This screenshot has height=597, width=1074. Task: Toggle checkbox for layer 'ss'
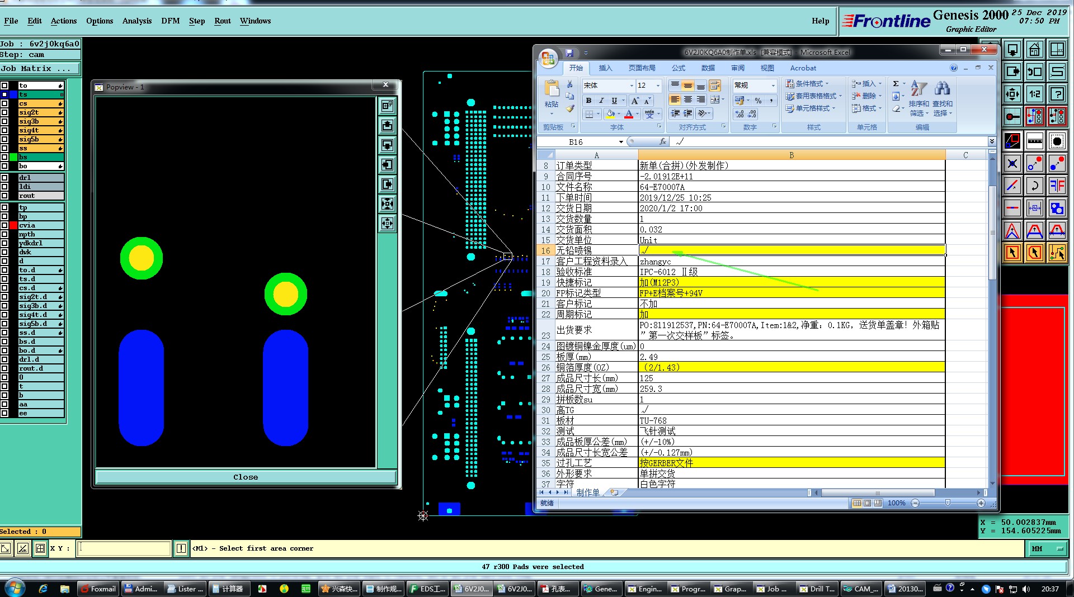[x=4, y=148]
